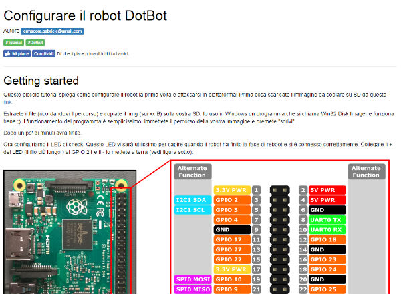Click the '3.3V PWR' label at pin 17
401x294 pixels.
tap(232, 269)
